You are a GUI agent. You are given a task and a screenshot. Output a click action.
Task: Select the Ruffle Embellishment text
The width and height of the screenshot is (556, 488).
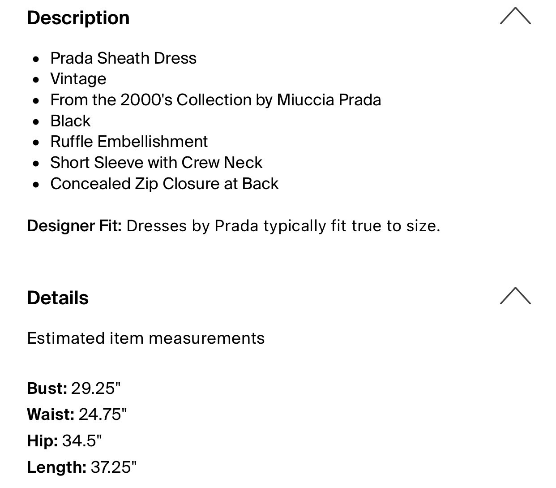point(129,142)
